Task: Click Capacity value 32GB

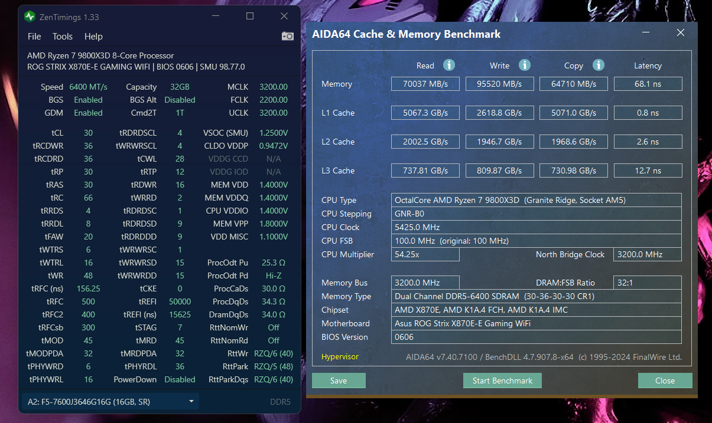Action: (x=180, y=87)
